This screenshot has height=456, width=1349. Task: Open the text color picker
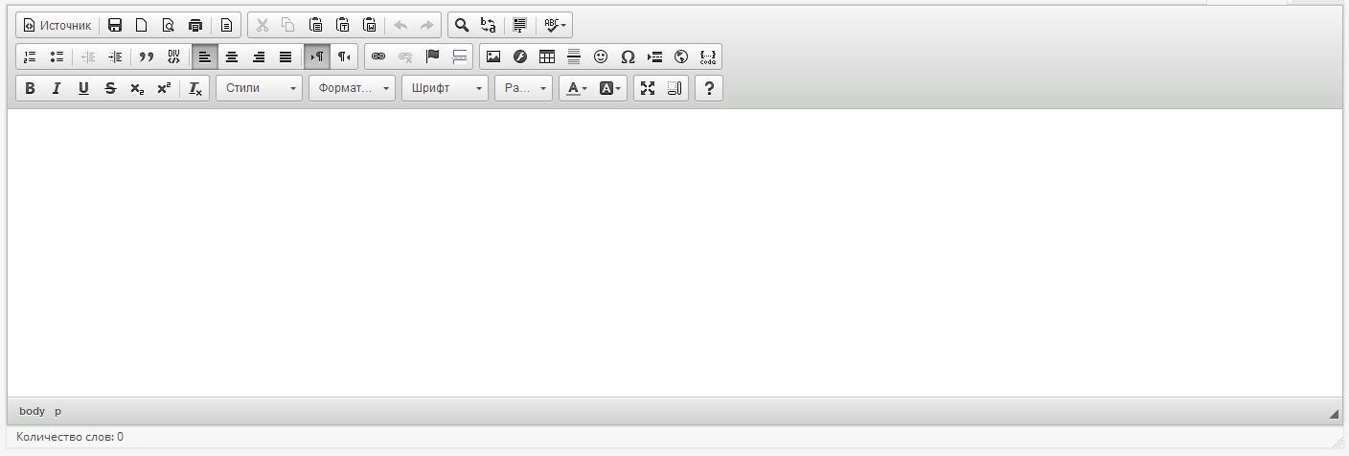point(577,88)
